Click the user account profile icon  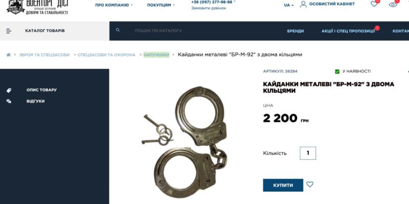click(x=303, y=4)
